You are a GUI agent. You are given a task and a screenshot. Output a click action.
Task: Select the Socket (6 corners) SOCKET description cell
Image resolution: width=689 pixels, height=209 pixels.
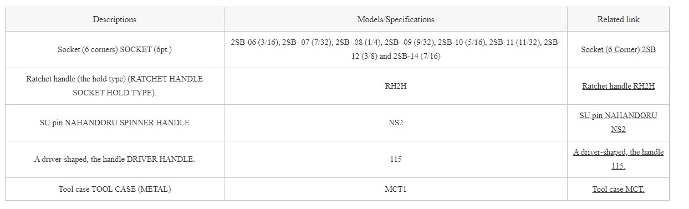(115, 49)
